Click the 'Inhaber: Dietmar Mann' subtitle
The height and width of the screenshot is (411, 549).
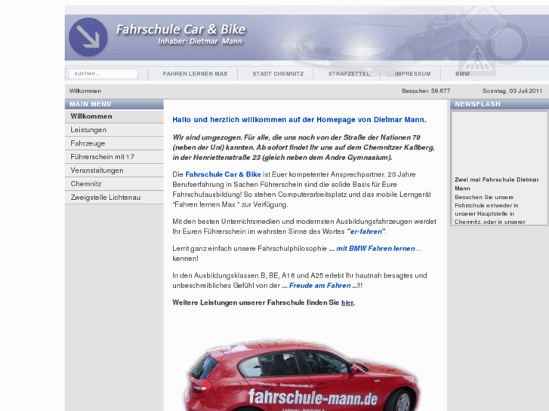(200, 41)
